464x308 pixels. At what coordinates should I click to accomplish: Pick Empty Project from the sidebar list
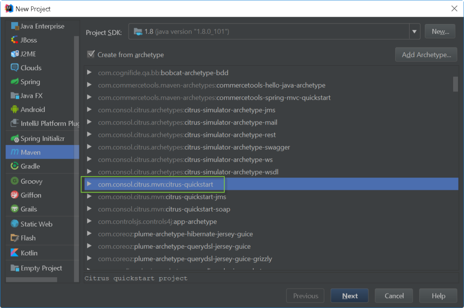coord(42,268)
